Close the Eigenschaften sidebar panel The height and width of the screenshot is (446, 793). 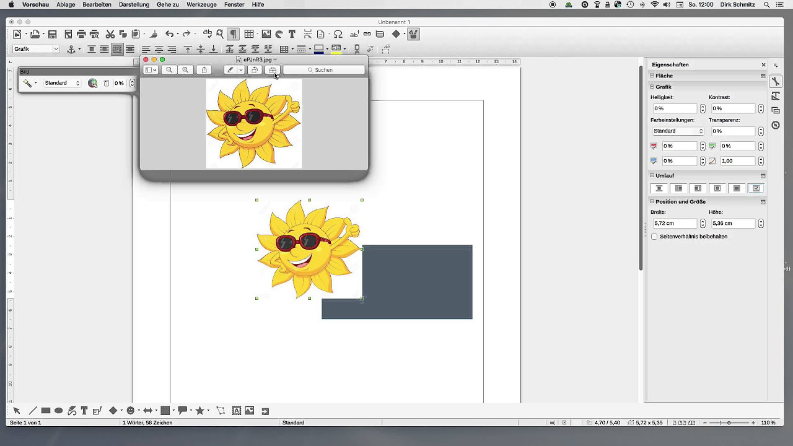coord(763,64)
